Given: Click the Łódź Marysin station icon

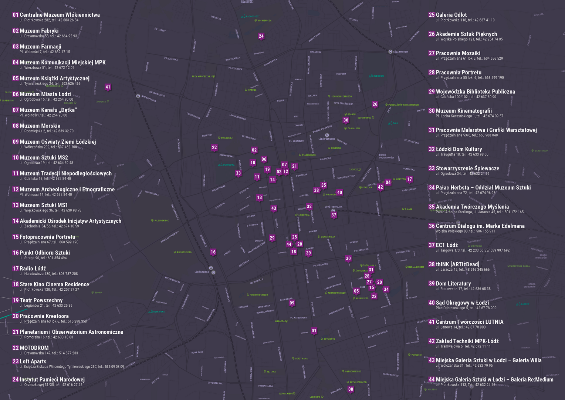Looking at the screenshot, I should [390, 52].
